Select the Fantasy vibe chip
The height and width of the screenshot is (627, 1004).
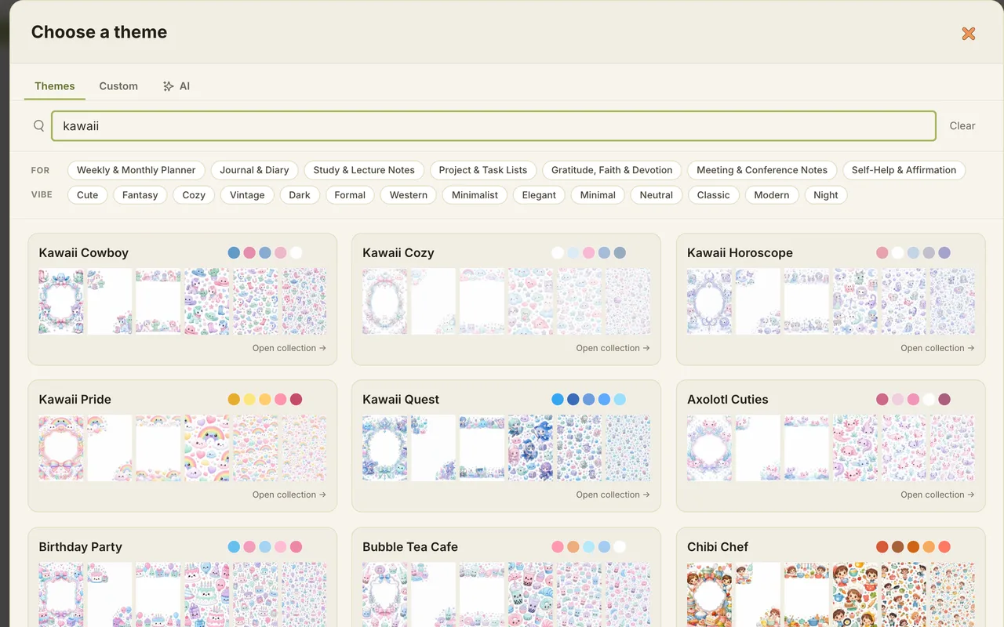(140, 195)
